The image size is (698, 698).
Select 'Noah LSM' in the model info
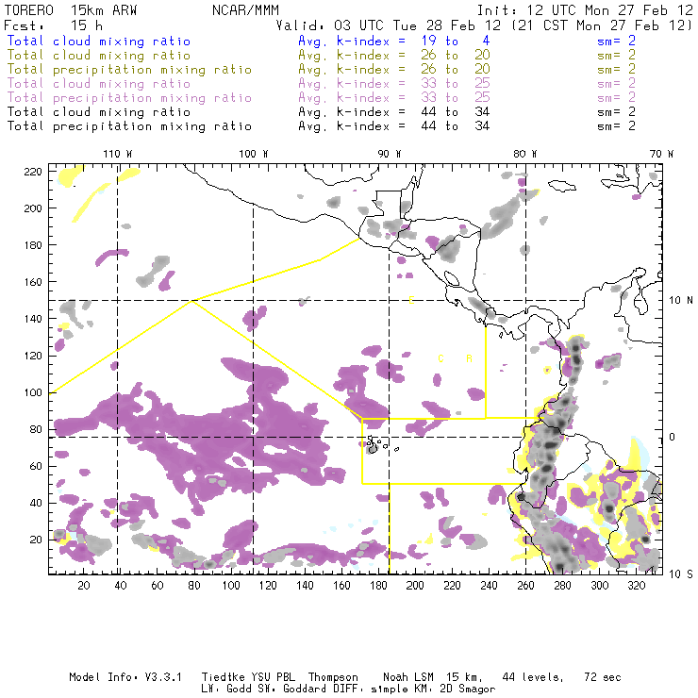[408, 677]
